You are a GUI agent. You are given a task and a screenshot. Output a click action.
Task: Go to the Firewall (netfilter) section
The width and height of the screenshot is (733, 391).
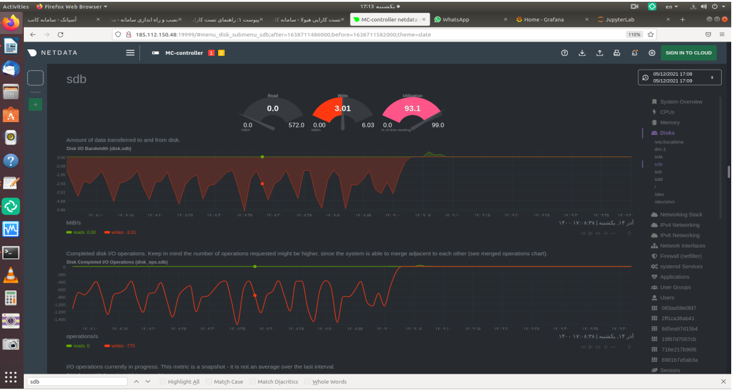pyautogui.click(x=677, y=256)
